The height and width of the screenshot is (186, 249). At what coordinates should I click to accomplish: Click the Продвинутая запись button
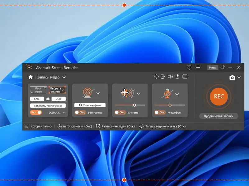click(219, 116)
